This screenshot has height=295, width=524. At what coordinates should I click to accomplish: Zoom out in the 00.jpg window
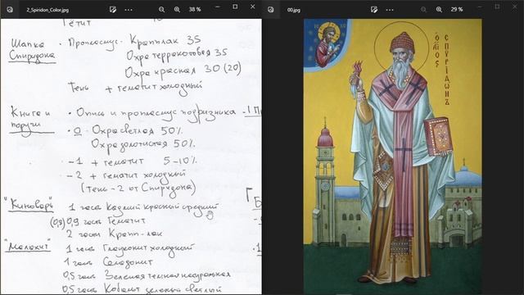[x=423, y=10]
